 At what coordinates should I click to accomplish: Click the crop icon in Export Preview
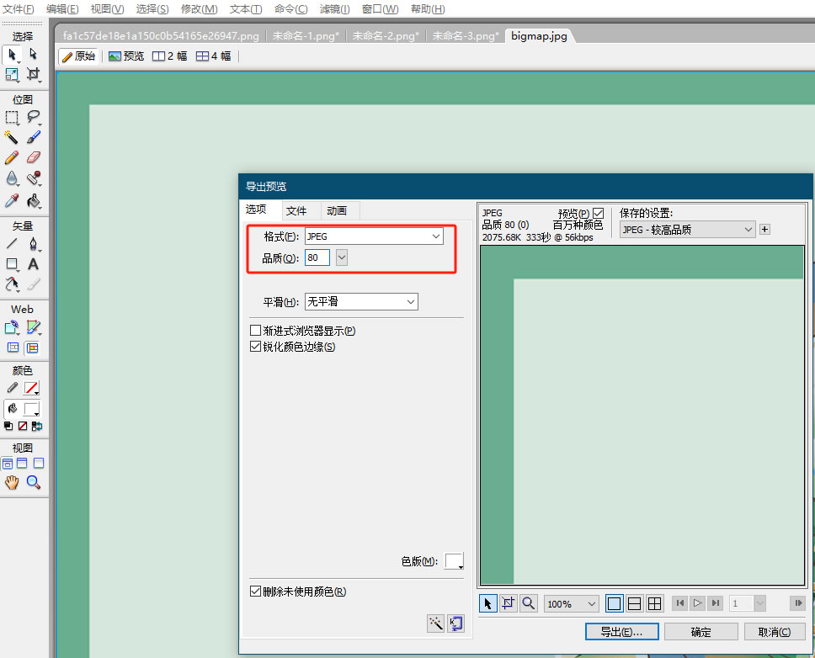pyautogui.click(x=509, y=603)
